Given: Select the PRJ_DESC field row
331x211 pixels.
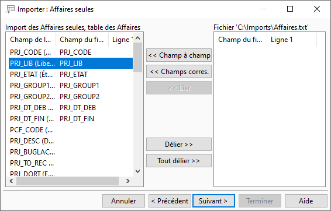Looking at the screenshot, I should 71,141.
